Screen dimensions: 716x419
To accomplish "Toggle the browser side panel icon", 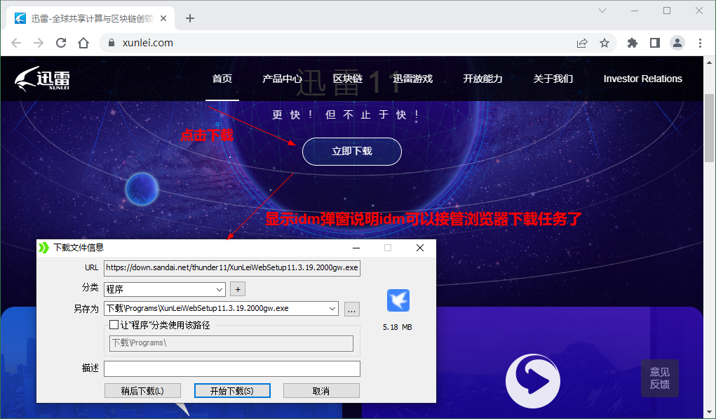I will [x=654, y=43].
